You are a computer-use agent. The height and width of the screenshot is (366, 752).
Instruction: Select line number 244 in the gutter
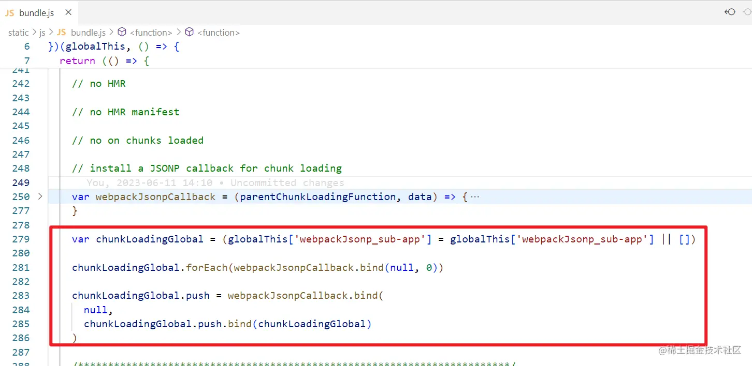[21, 112]
